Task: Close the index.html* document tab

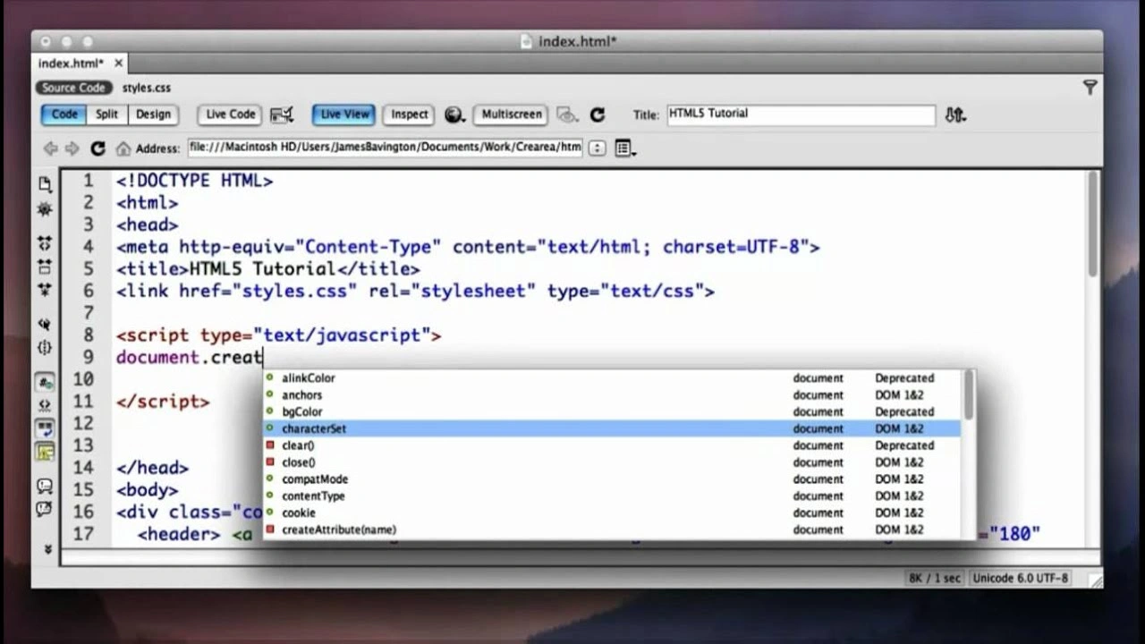Action: (118, 64)
